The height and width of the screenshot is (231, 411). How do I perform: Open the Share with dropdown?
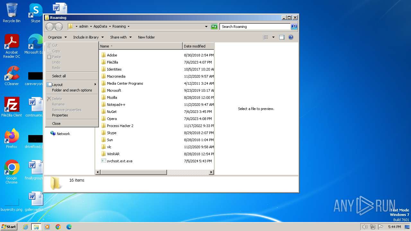[x=121, y=37]
